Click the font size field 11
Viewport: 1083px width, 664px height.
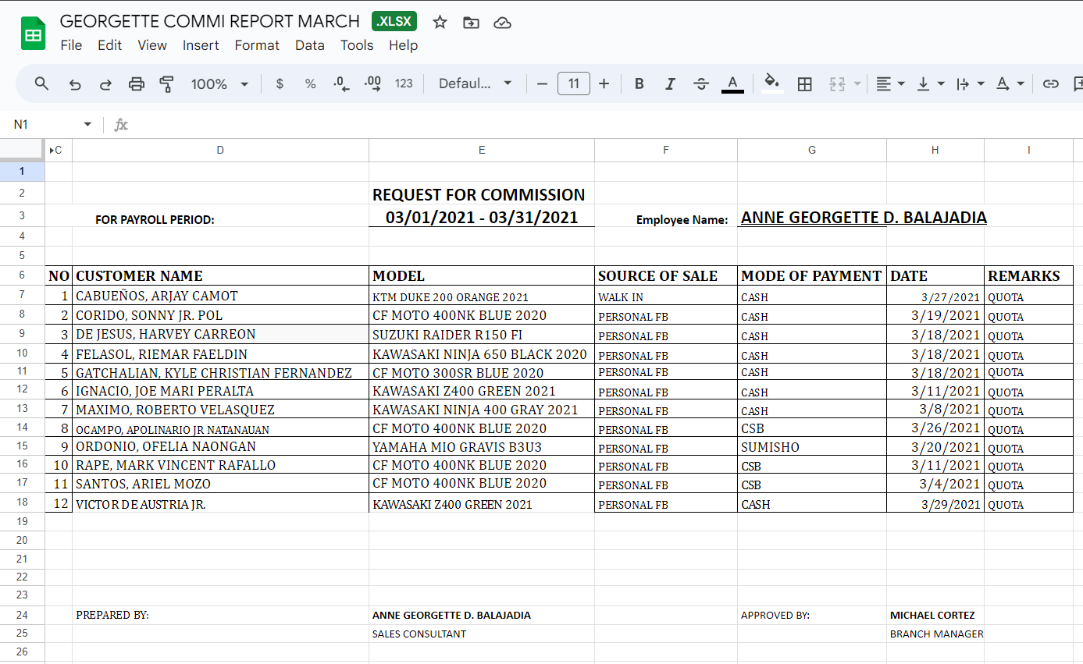(x=574, y=83)
